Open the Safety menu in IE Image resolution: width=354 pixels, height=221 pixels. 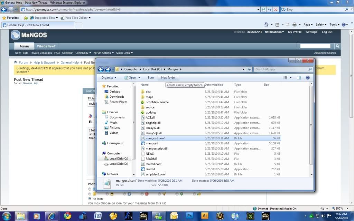coord(321,25)
